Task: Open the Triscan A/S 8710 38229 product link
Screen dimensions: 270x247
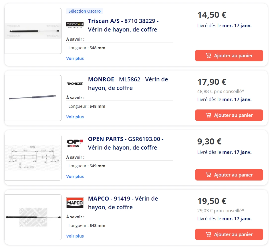Action: (x=123, y=25)
